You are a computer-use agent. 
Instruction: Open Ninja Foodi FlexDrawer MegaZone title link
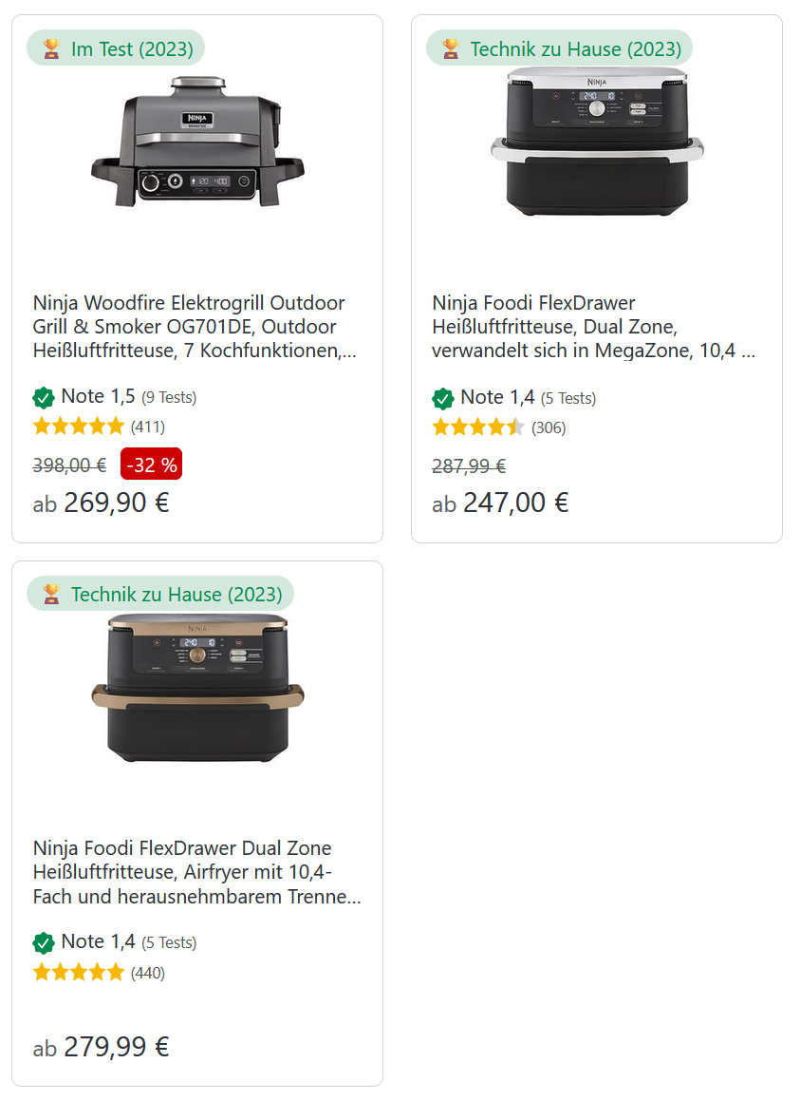594,328
